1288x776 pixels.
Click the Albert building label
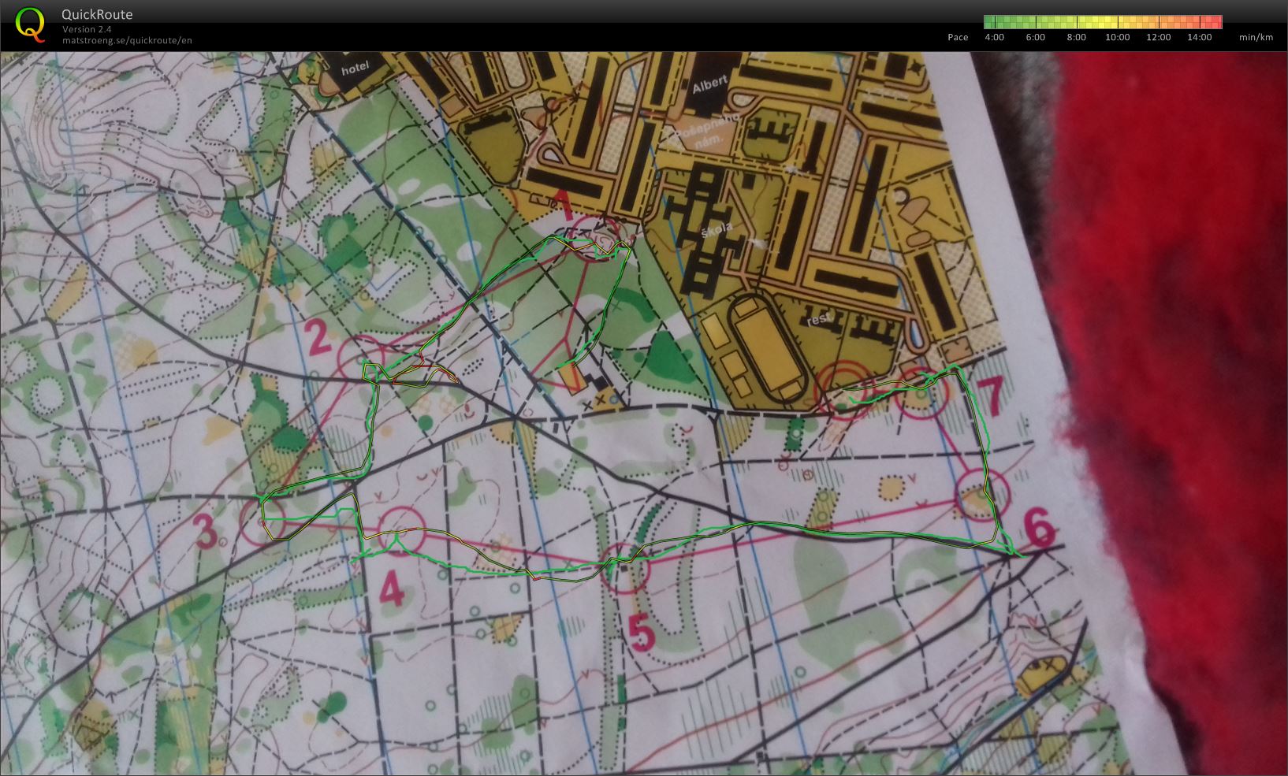coord(709,85)
